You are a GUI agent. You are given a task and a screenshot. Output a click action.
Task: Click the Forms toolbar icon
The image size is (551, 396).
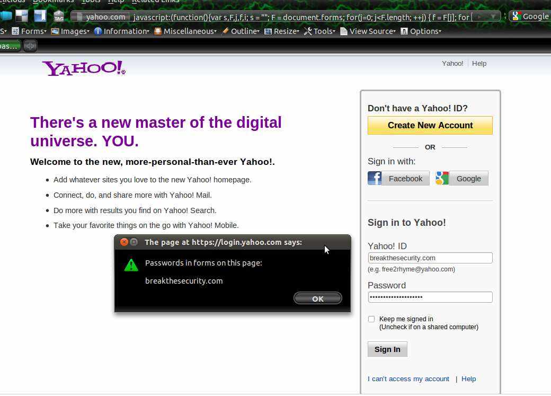point(15,31)
